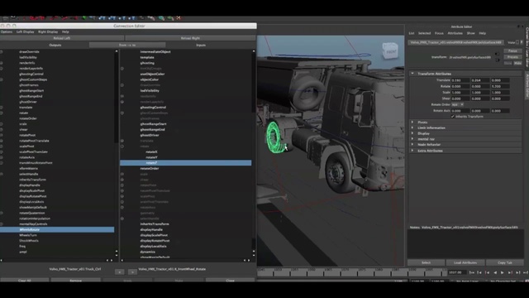Viewport: 529px width, 298px height.
Task: Click the circle beside scale in Inputs list
Action: tap(122, 174)
